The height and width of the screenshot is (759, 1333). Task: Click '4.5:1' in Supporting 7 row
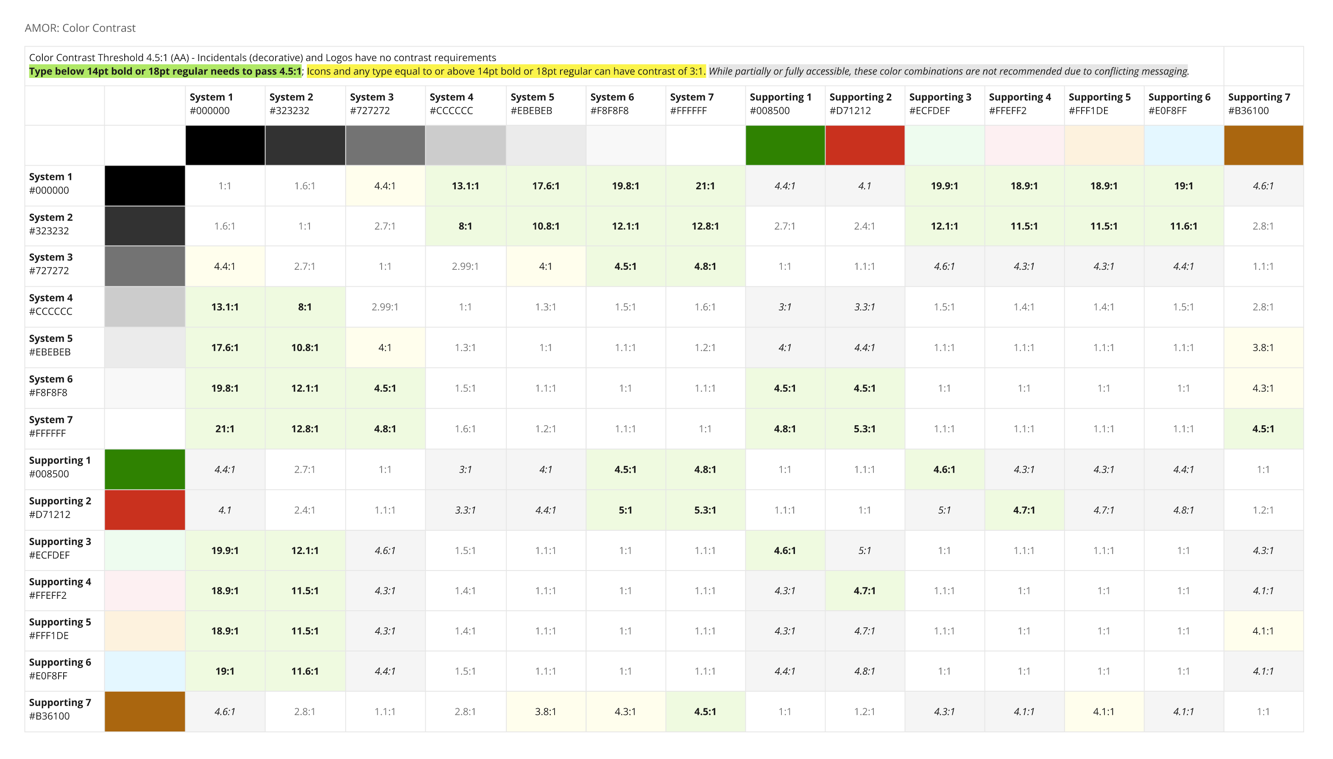click(706, 712)
